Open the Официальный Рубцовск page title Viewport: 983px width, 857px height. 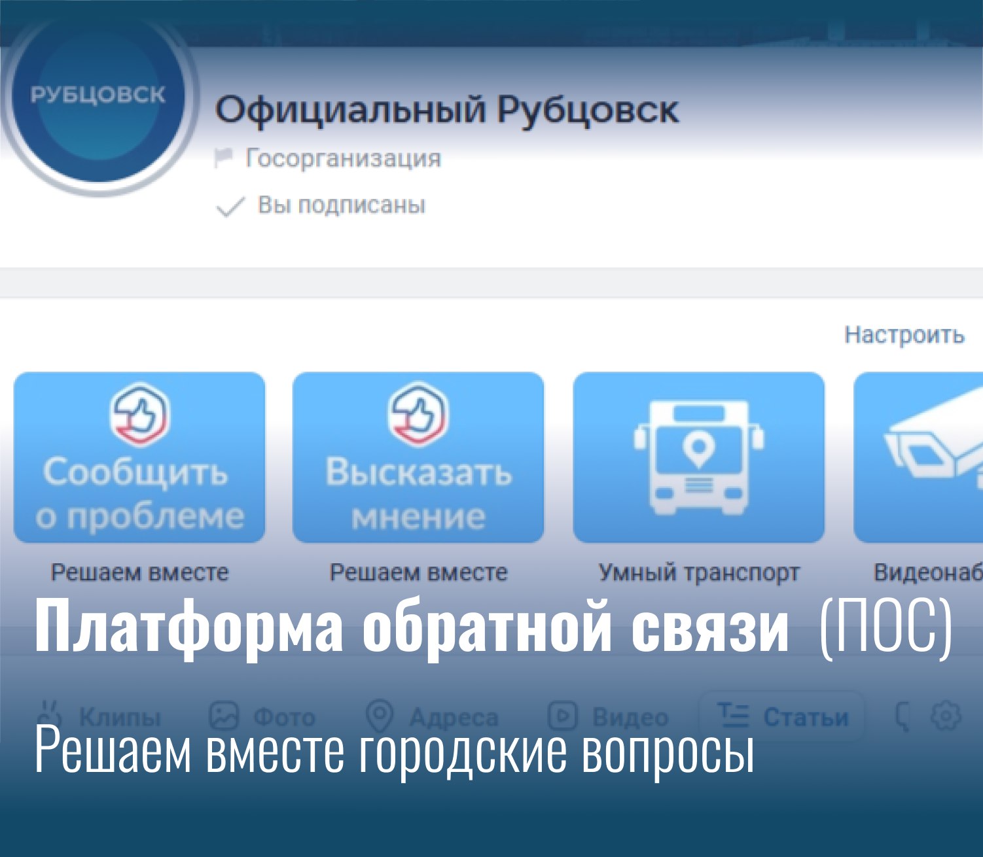[x=446, y=110]
